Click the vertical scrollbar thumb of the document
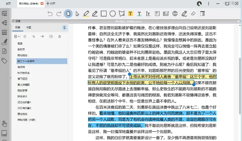The image size is (242, 141). [240, 86]
